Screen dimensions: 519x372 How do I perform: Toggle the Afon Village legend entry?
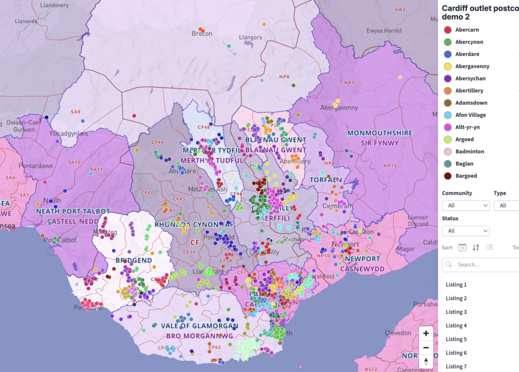click(470, 115)
